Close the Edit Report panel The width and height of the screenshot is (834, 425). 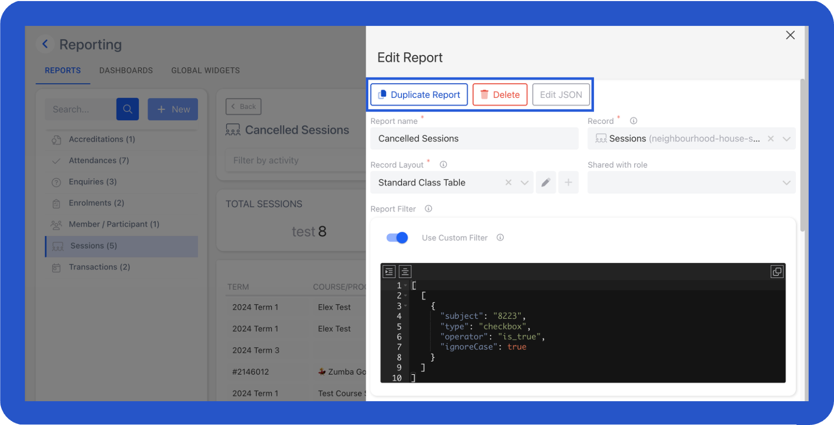pyautogui.click(x=790, y=35)
